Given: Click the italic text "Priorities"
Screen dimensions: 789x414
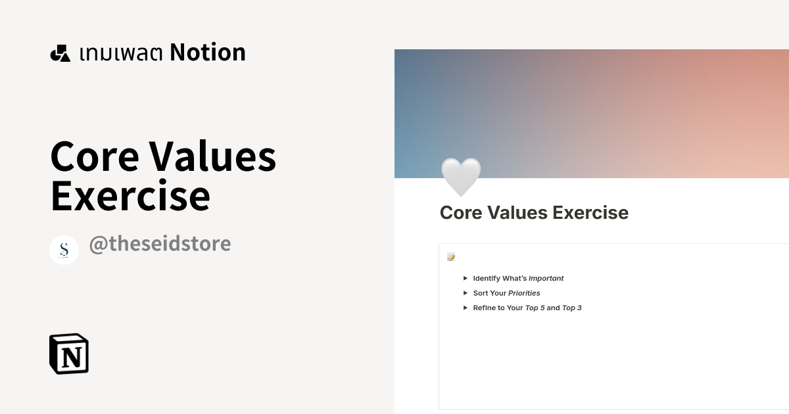Looking at the screenshot, I should (x=524, y=292).
